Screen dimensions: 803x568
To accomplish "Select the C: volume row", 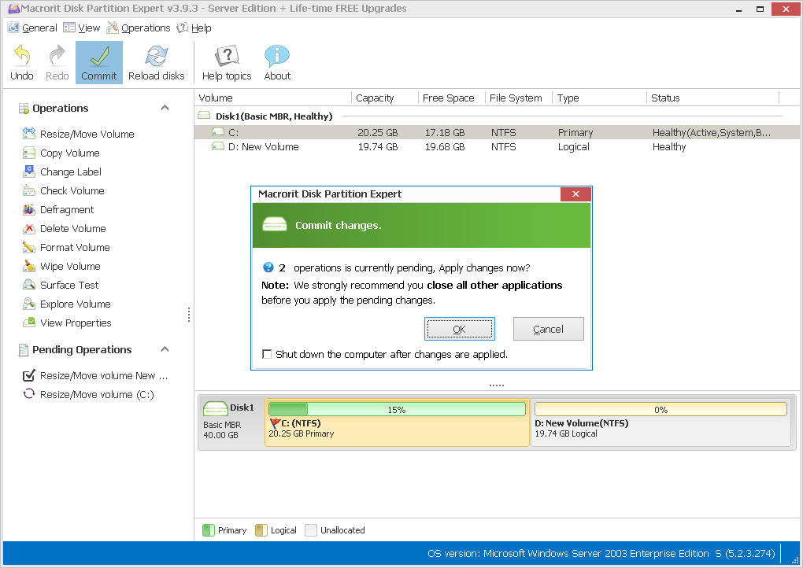I will (497, 132).
